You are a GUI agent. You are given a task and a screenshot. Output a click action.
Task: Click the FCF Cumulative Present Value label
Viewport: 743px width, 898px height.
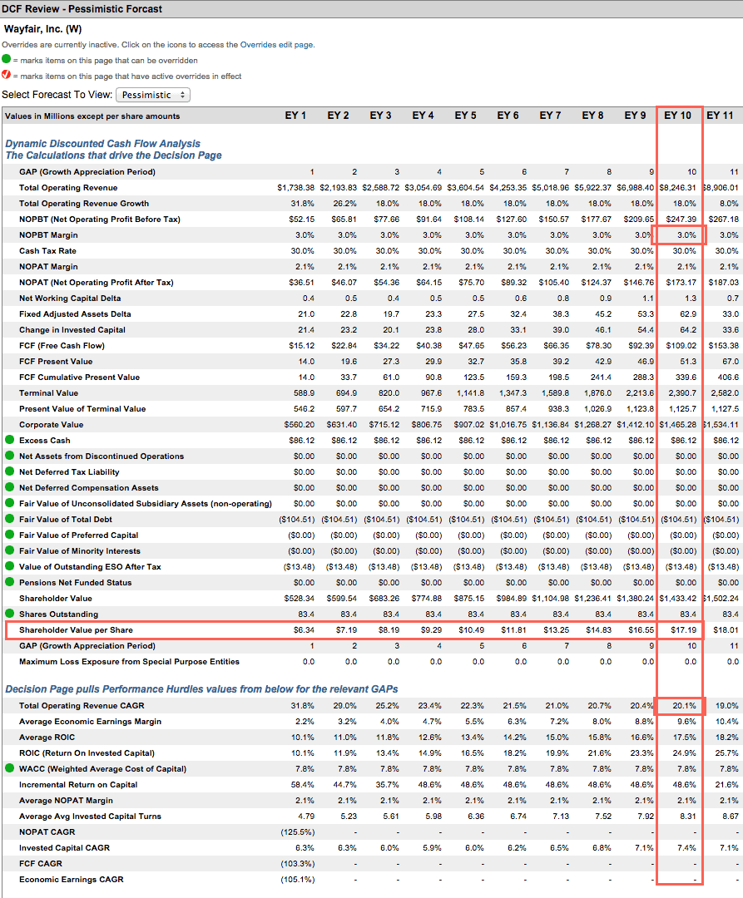click(x=80, y=377)
